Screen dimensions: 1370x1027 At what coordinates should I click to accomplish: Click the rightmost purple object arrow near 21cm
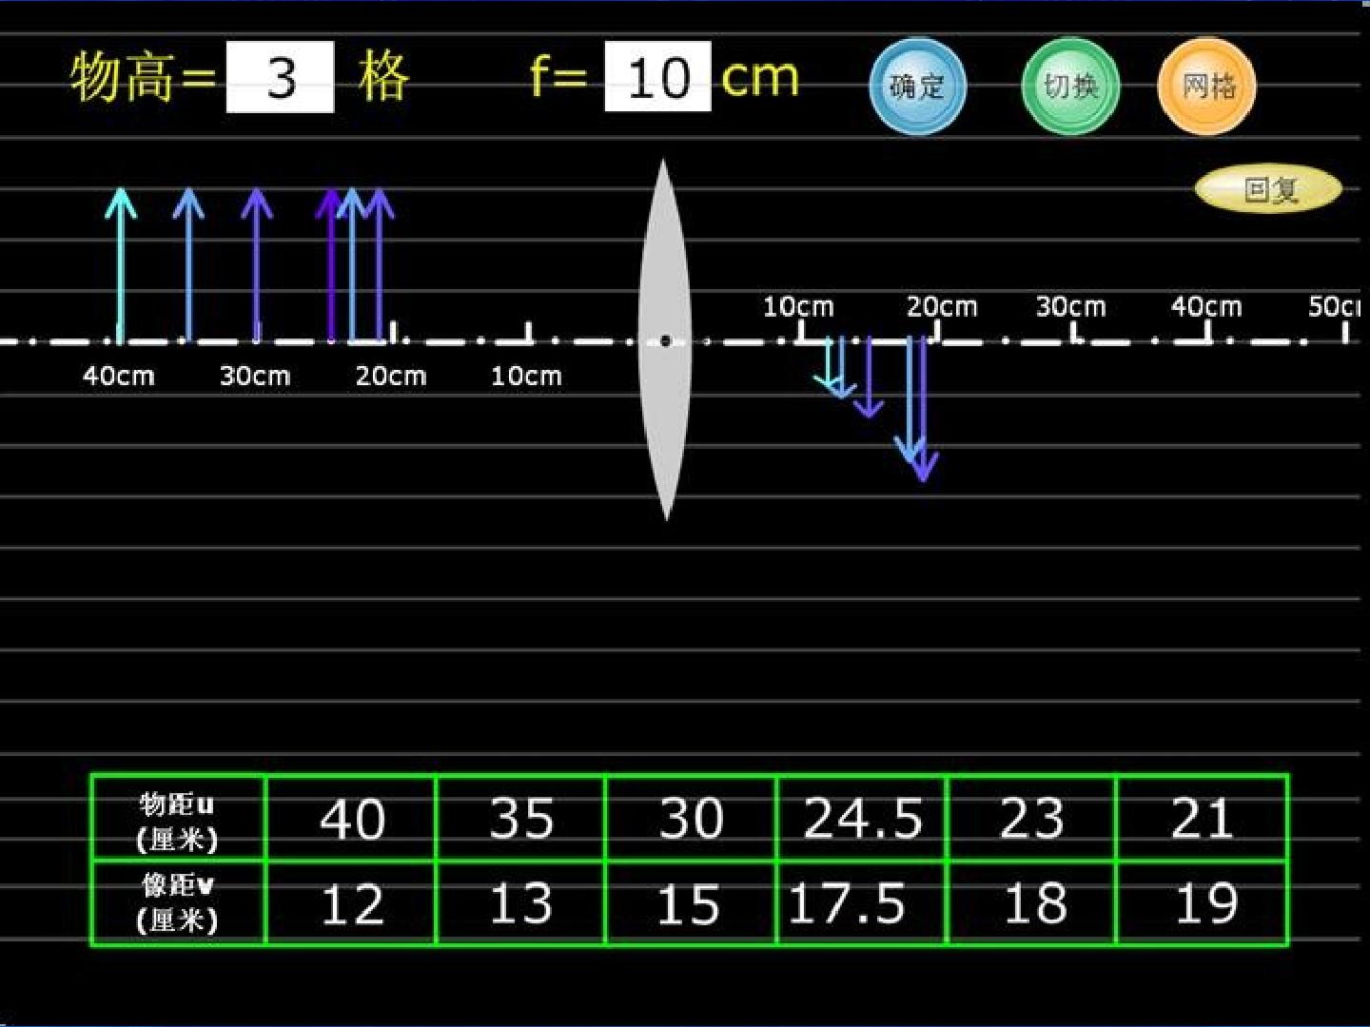[380, 264]
